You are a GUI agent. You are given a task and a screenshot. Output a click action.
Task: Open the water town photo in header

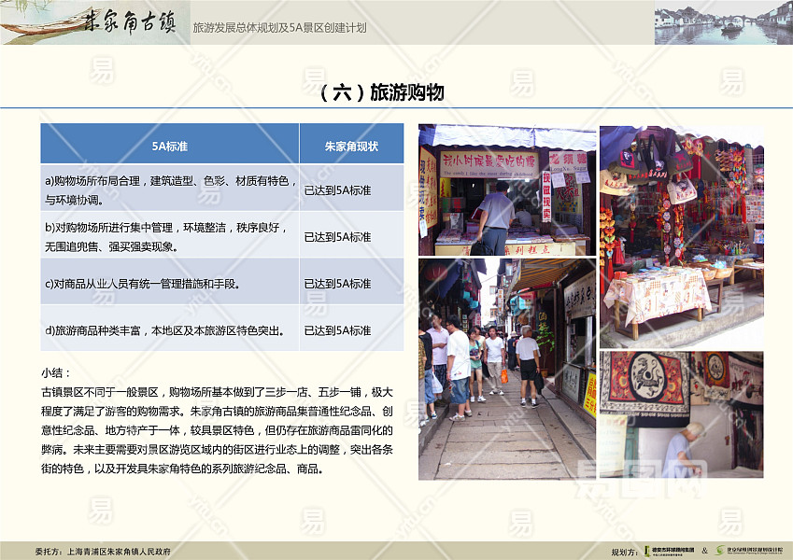coord(722,22)
